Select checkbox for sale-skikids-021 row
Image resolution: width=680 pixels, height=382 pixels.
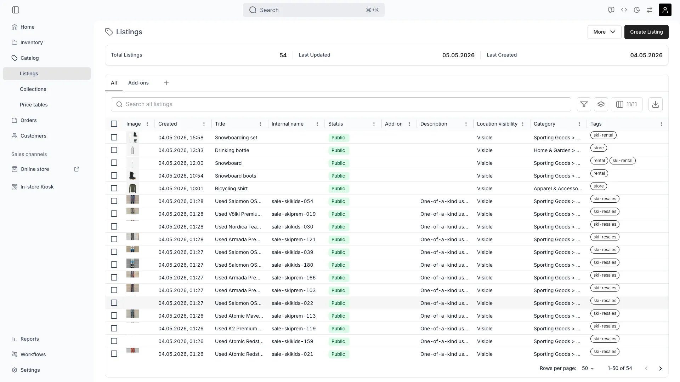coord(114,354)
